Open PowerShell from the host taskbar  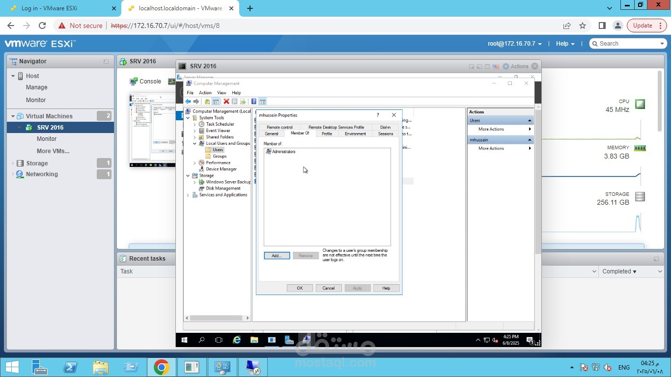70,367
